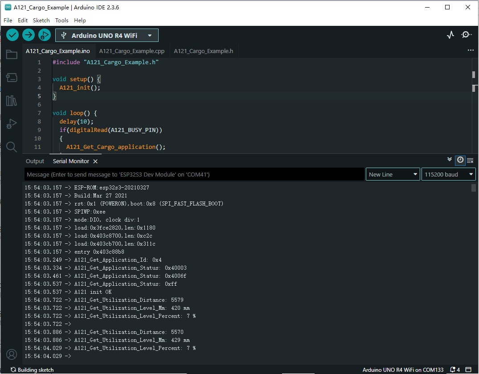Open the Sketch menu

41,21
